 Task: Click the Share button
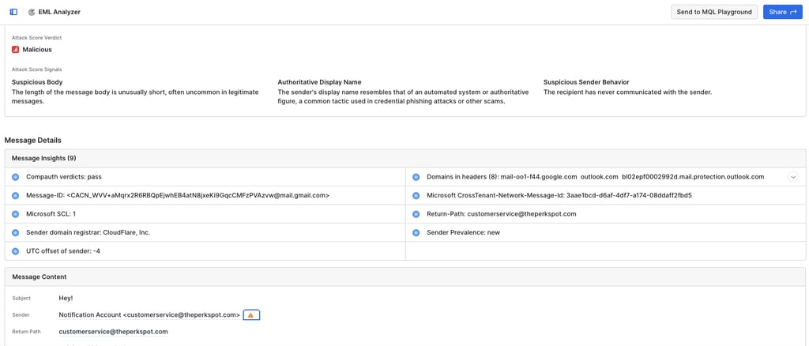pos(782,12)
